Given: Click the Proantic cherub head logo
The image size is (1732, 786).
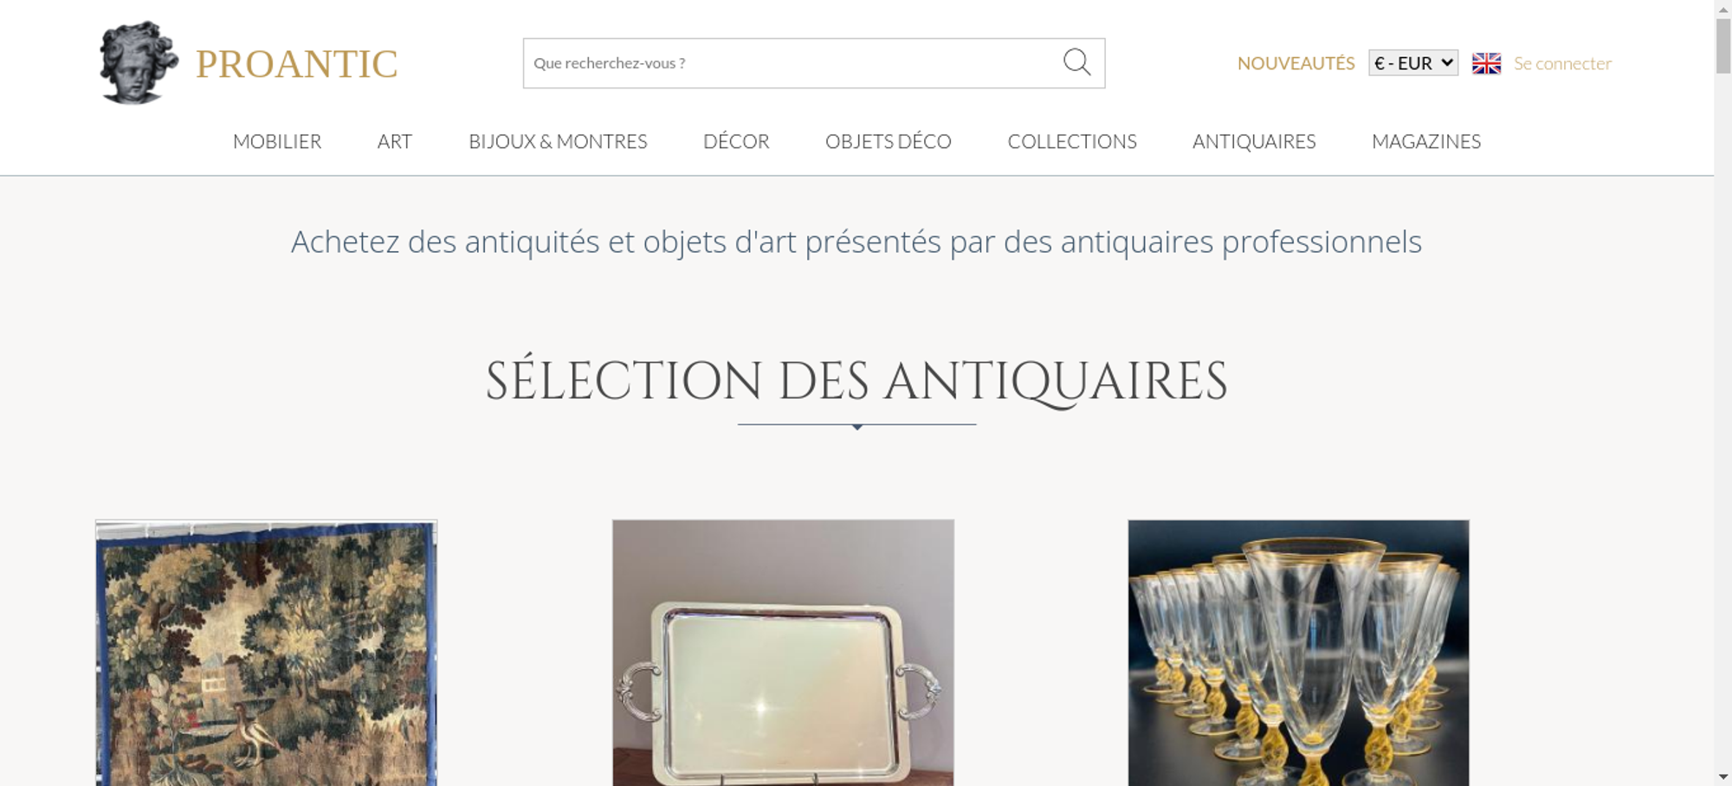Looking at the screenshot, I should (139, 62).
